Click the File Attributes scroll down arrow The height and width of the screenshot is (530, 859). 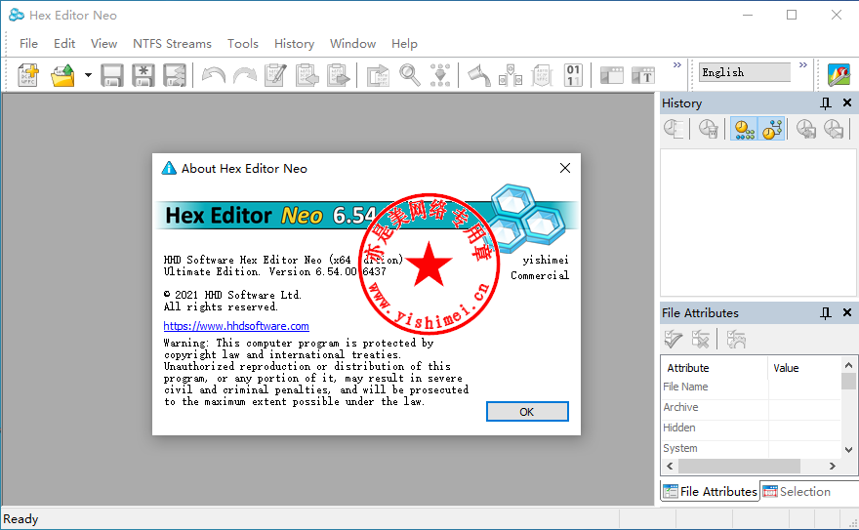coord(848,450)
